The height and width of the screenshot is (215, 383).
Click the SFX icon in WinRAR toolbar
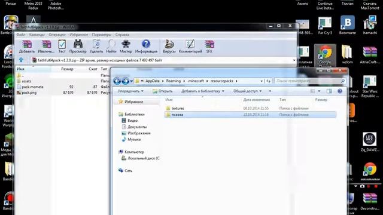209,47
